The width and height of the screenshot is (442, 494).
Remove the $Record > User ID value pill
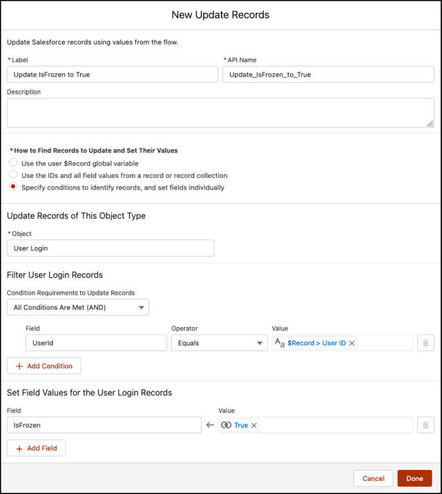pos(352,343)
